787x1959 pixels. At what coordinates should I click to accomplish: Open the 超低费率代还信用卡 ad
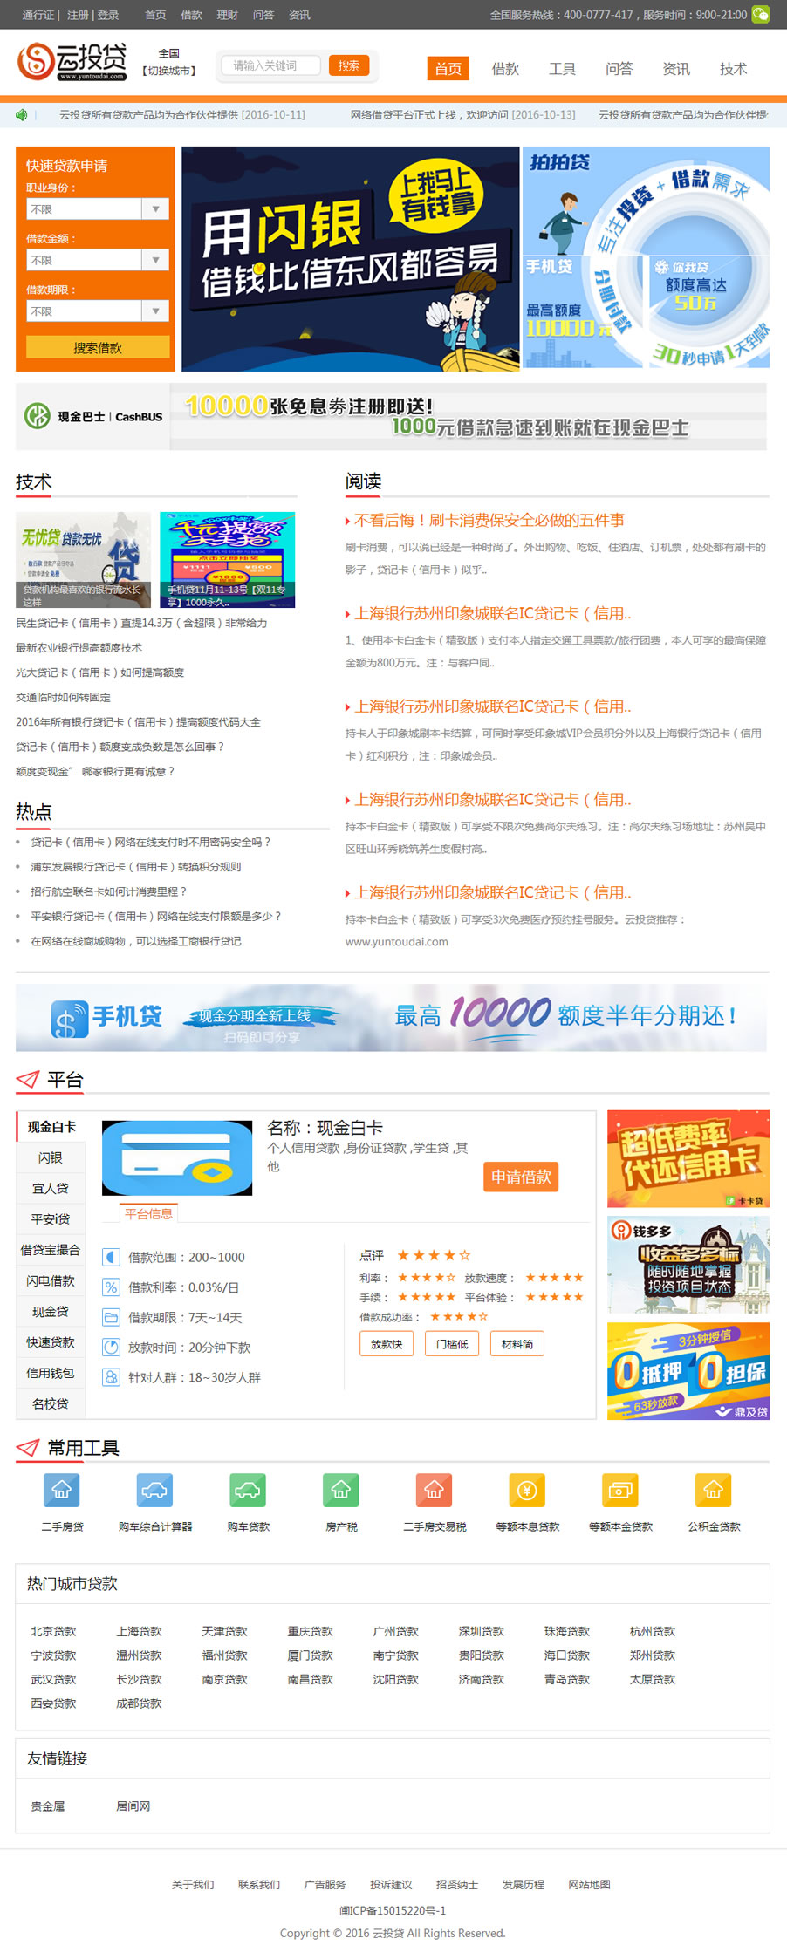688,1159
